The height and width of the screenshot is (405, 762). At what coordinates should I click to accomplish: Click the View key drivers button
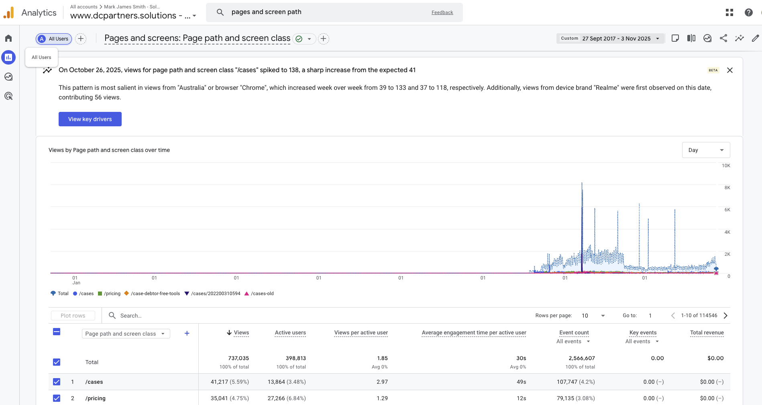90,119
